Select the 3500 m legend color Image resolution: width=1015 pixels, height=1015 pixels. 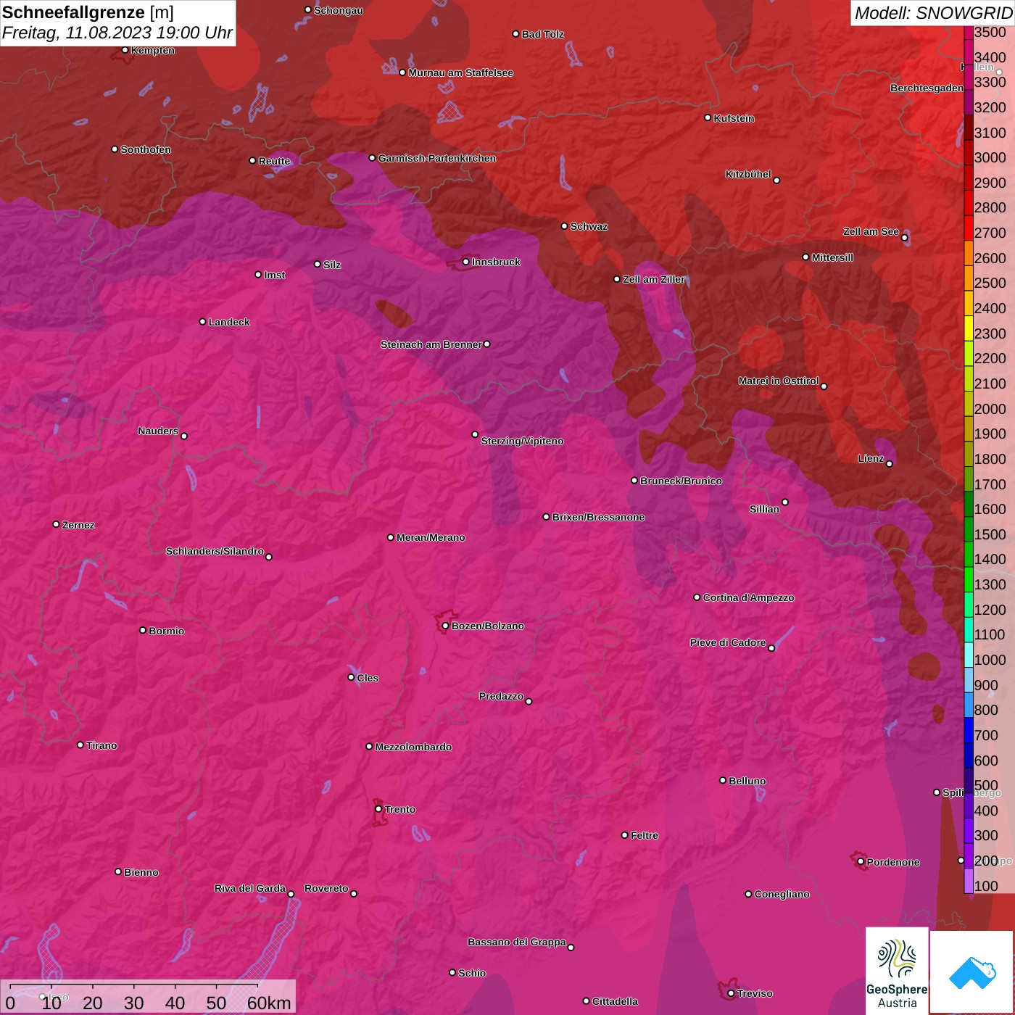tap(969, 33)
